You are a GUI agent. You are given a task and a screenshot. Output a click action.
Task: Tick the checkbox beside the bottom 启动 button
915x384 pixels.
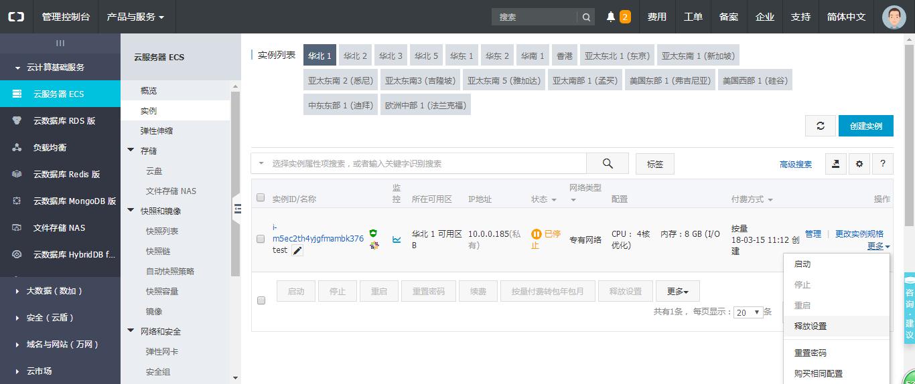tap(261, 300)
